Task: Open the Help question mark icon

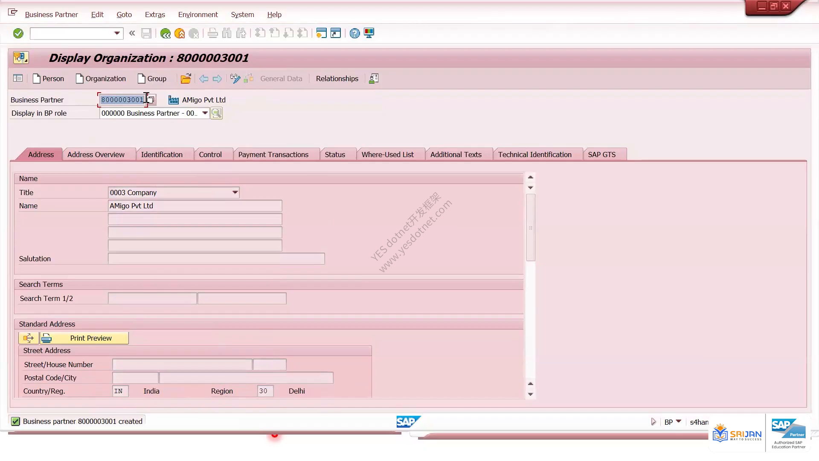Action: (354, 33)
